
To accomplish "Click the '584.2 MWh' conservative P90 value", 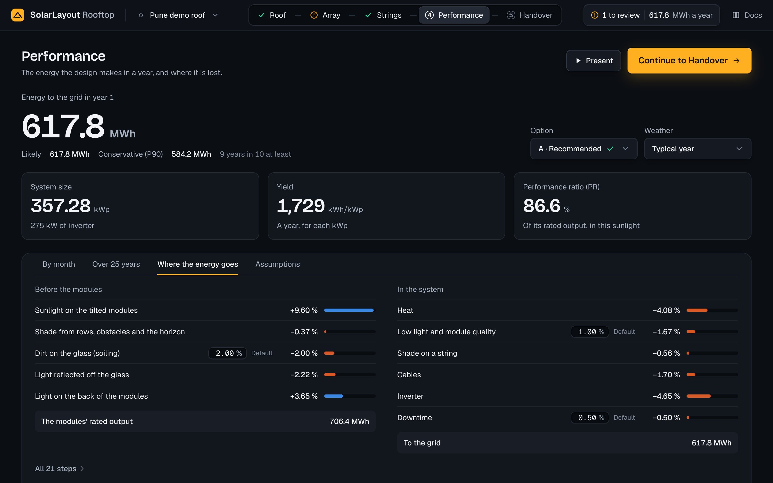I will [x=191, y=154].
